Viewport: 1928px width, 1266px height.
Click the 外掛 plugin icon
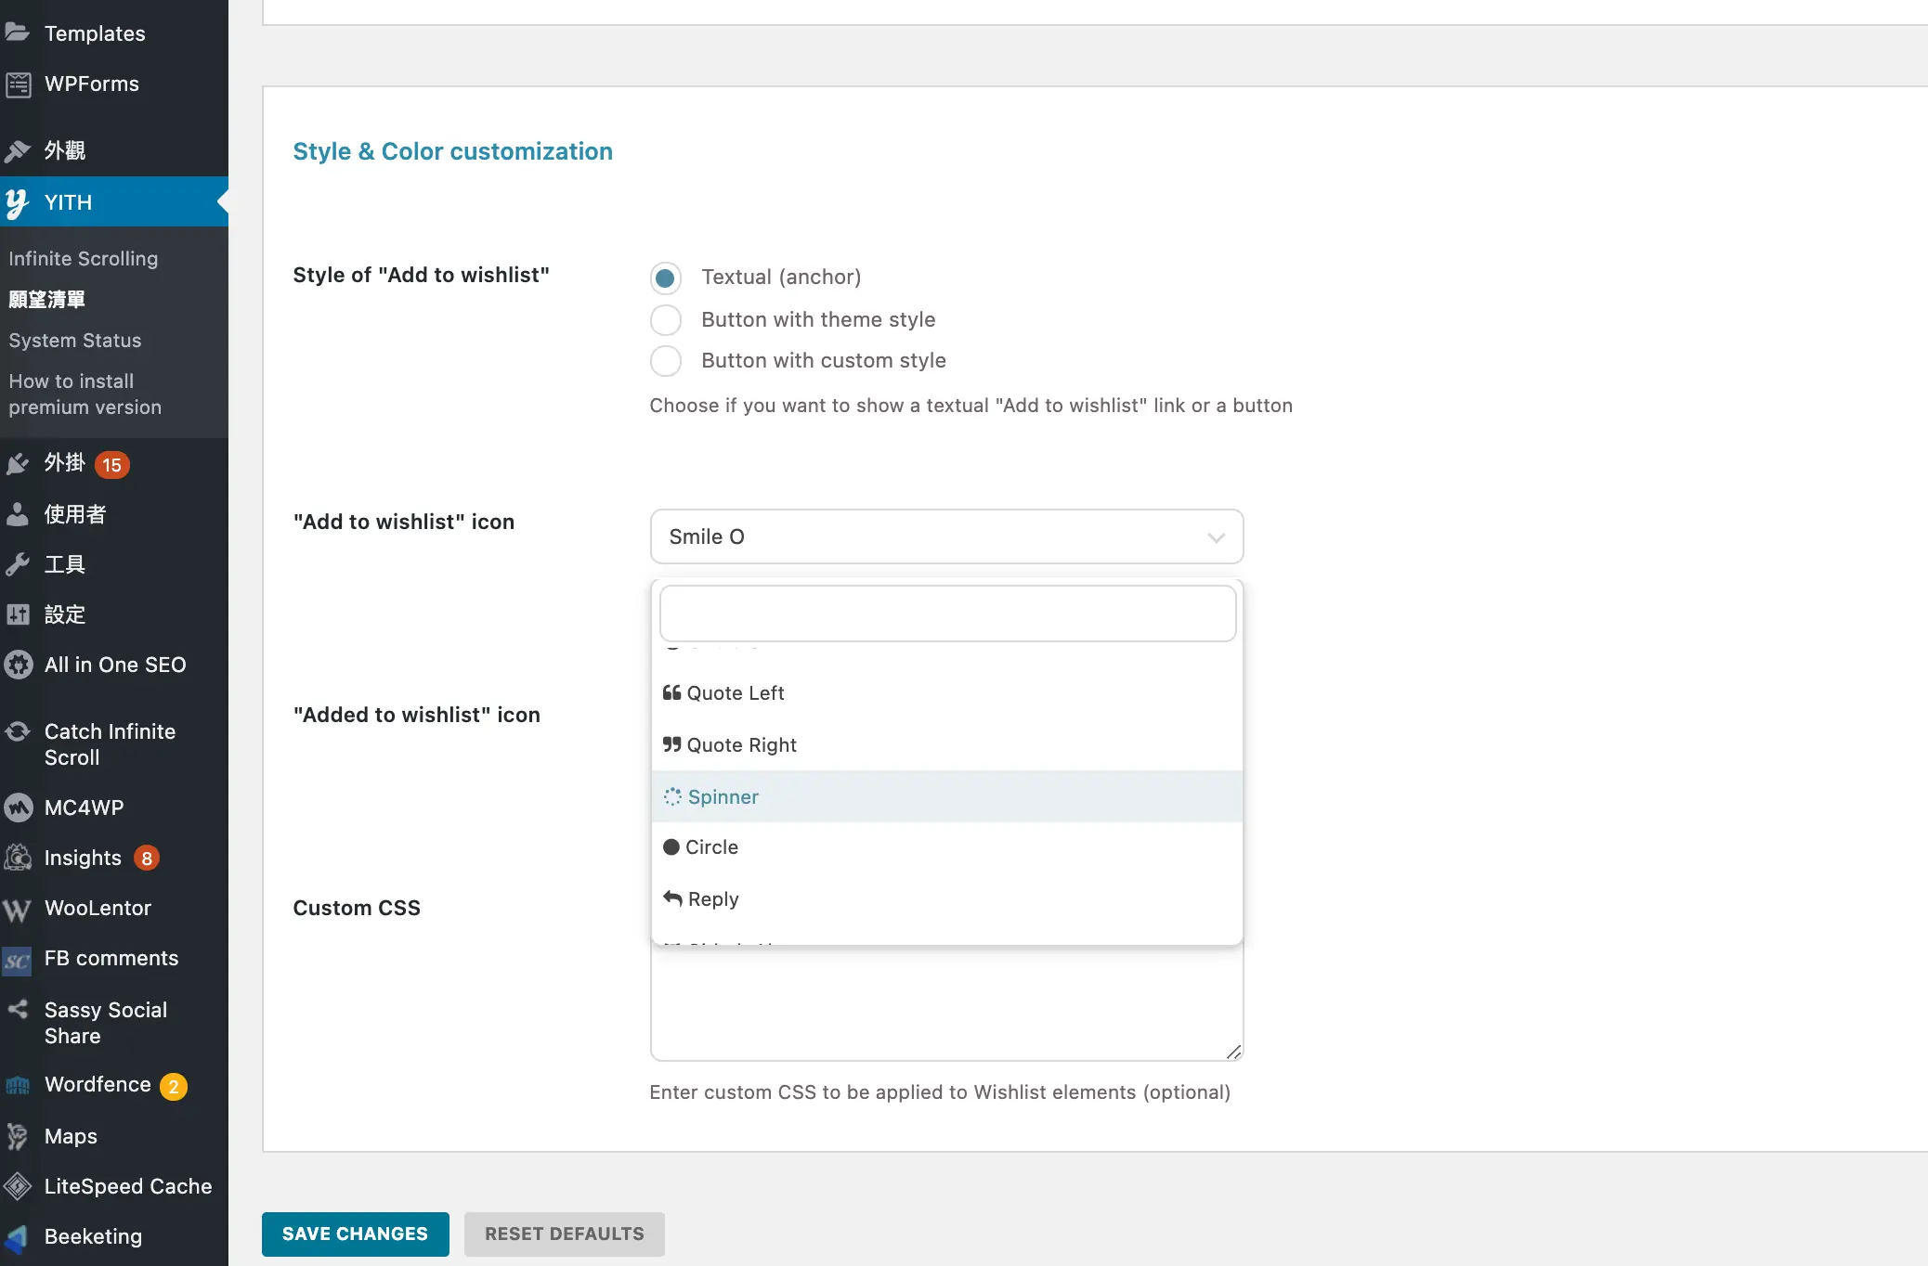(18, 463)
